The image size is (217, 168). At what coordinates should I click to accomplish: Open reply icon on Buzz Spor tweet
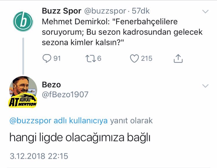[x=47, y=59]
